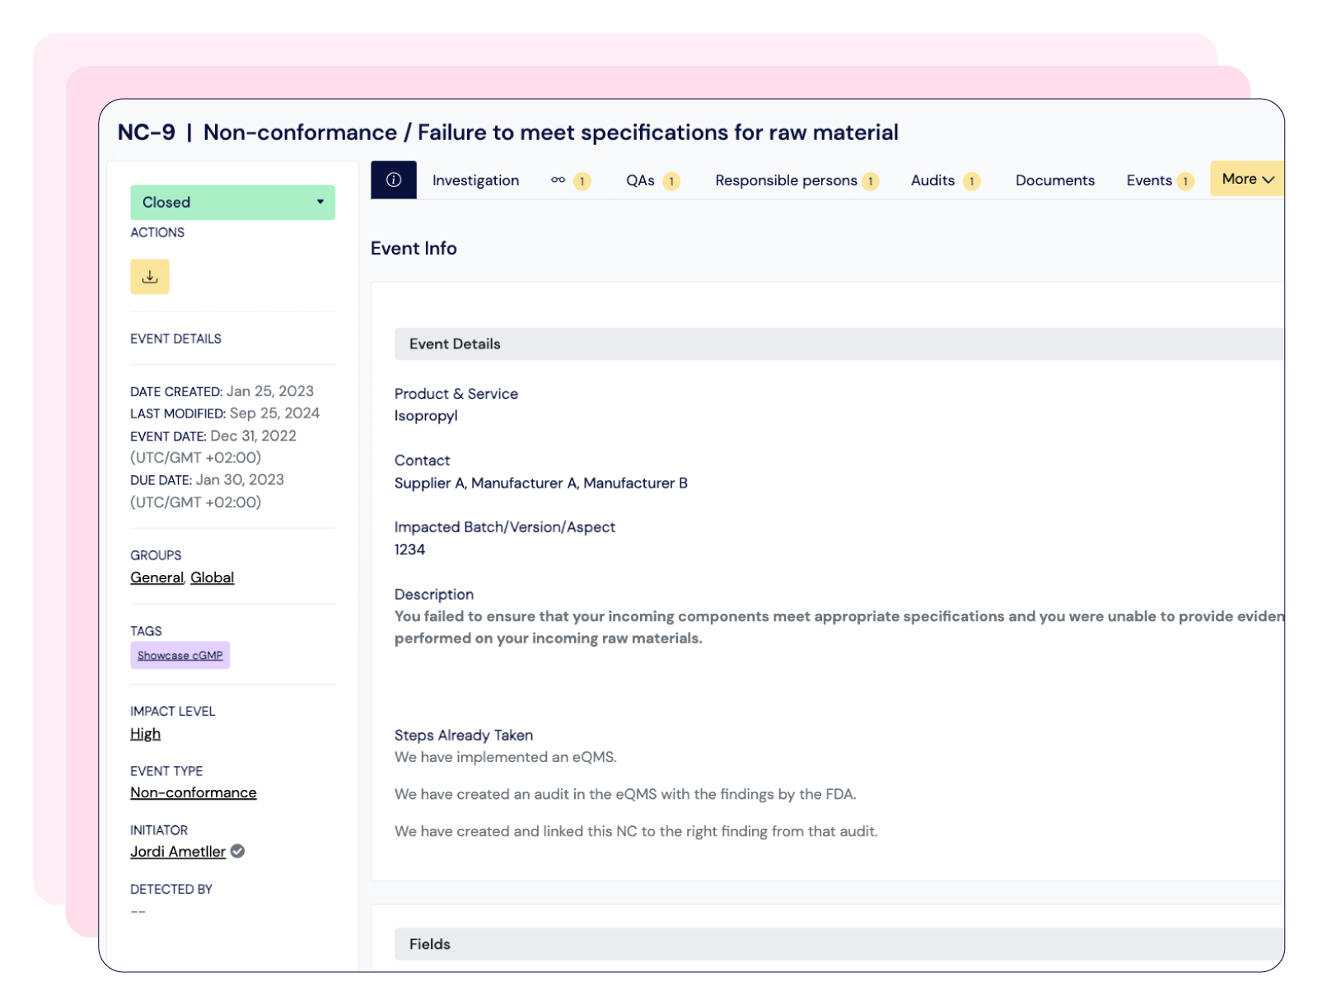
Task: Open the linked items glasses tab
Action: tap(570, 180)
